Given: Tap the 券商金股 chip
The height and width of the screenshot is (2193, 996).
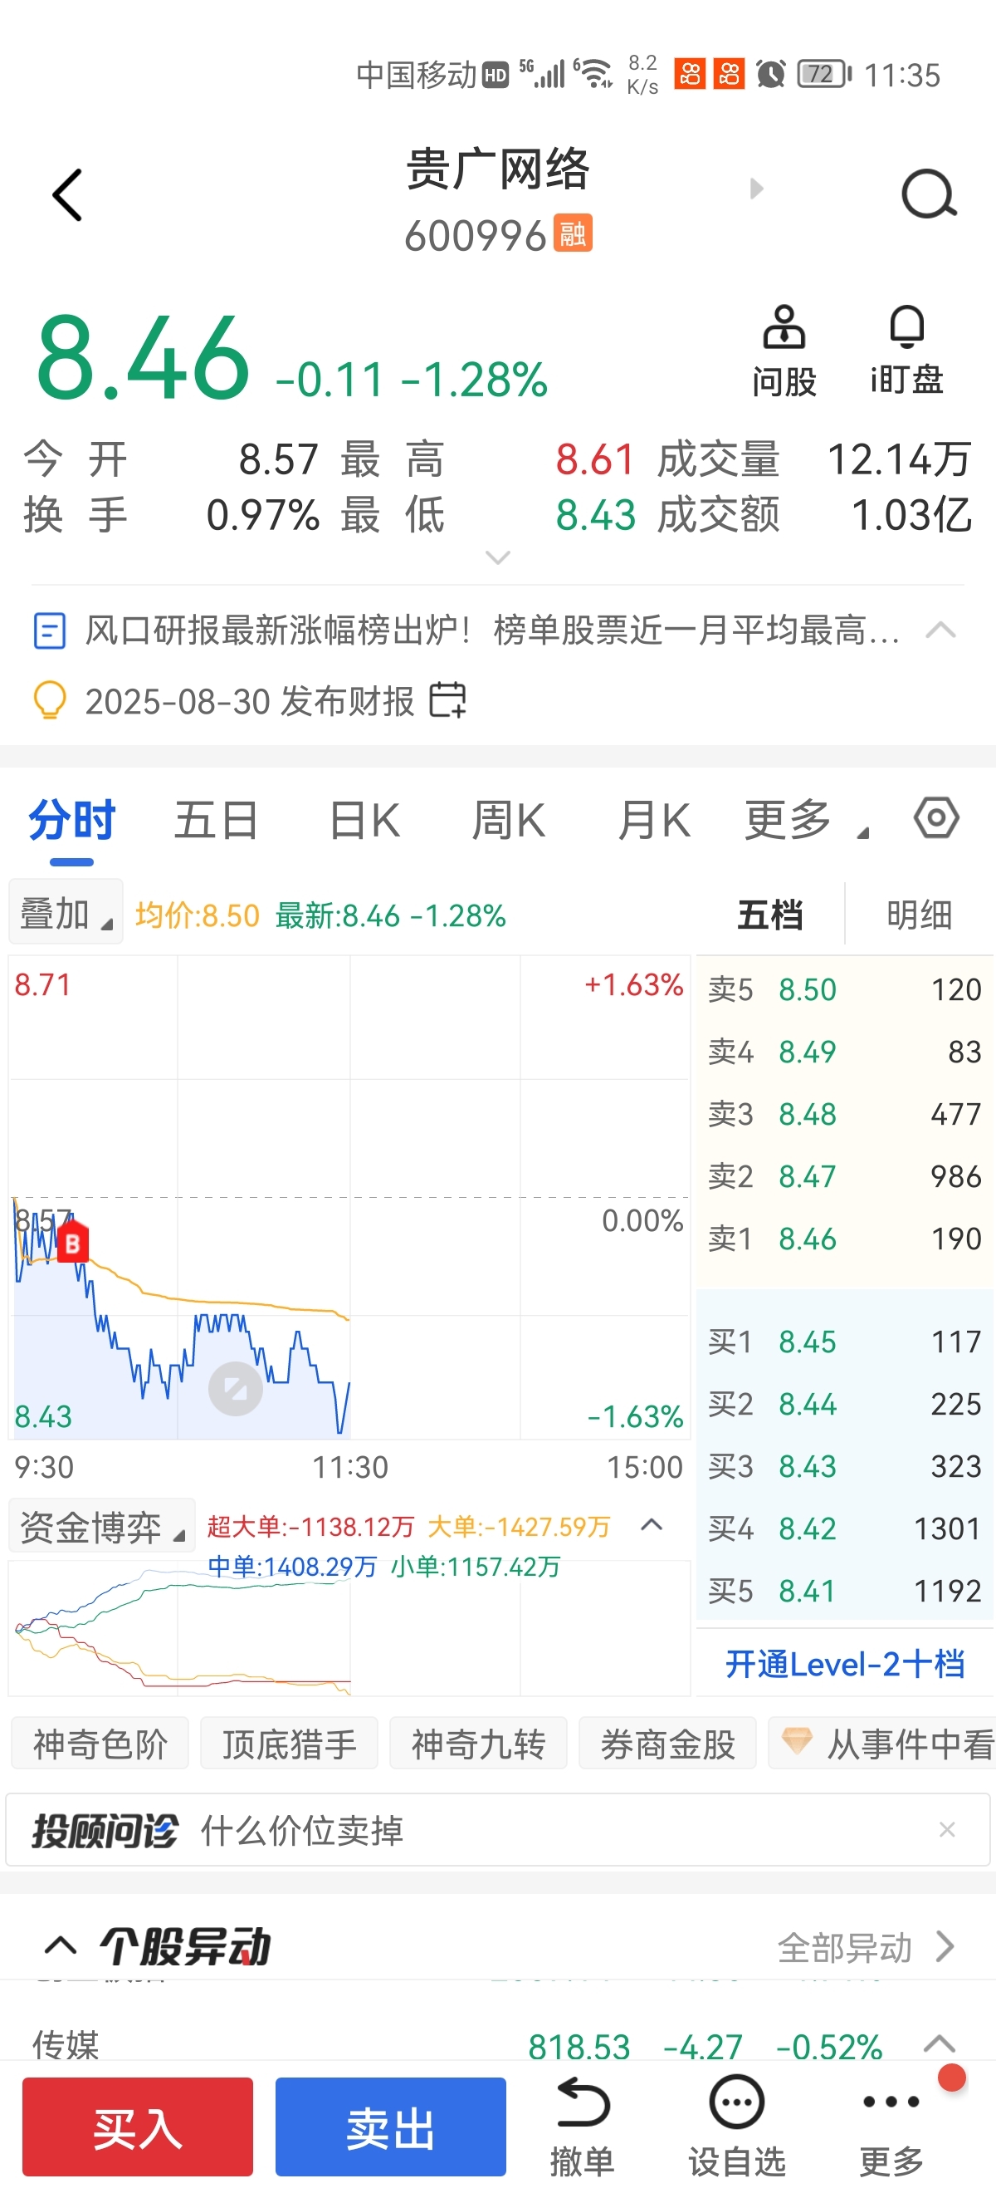Looking at the screenshot, I should pos(667,1744).
